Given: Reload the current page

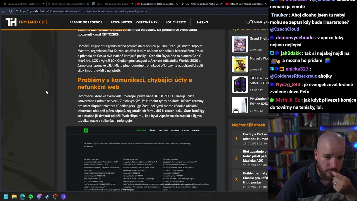Looking at the screenshot, I should coord(10,11).
